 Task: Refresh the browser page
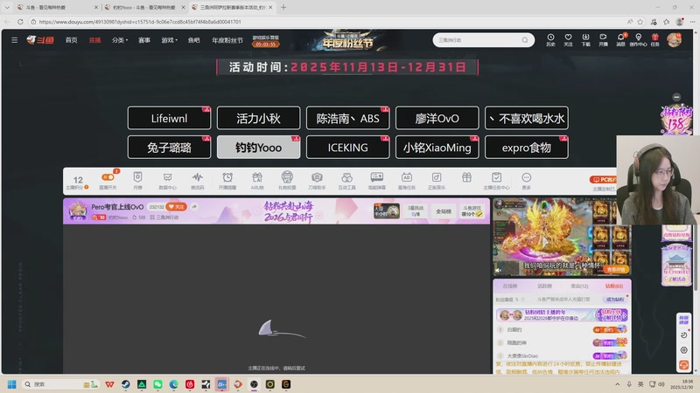coord(20,21)
